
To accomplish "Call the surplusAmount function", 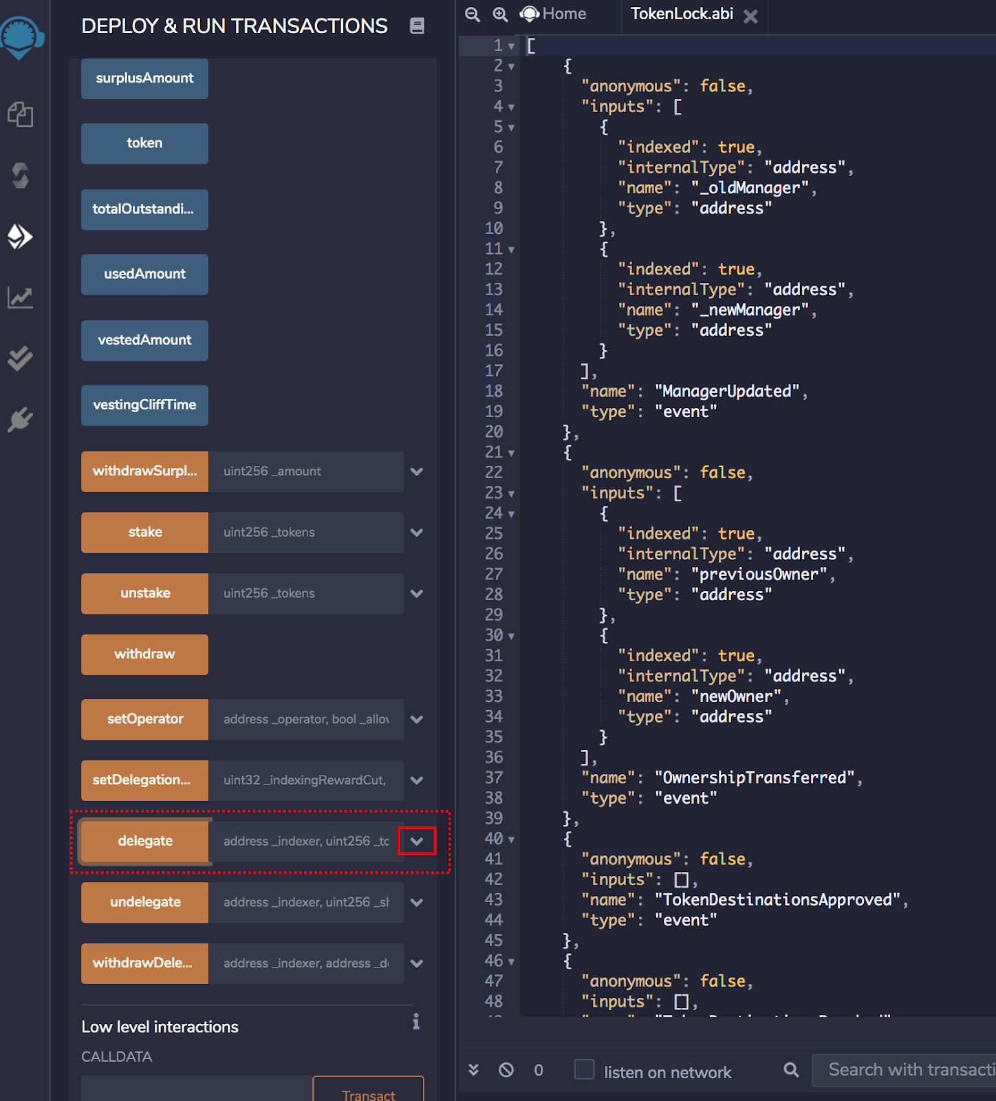I will pyautogui.click(x=144, y=78).
